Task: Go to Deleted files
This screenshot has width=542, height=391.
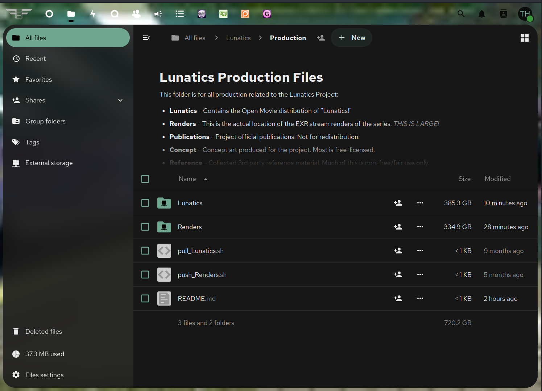Action: (44, 331)
